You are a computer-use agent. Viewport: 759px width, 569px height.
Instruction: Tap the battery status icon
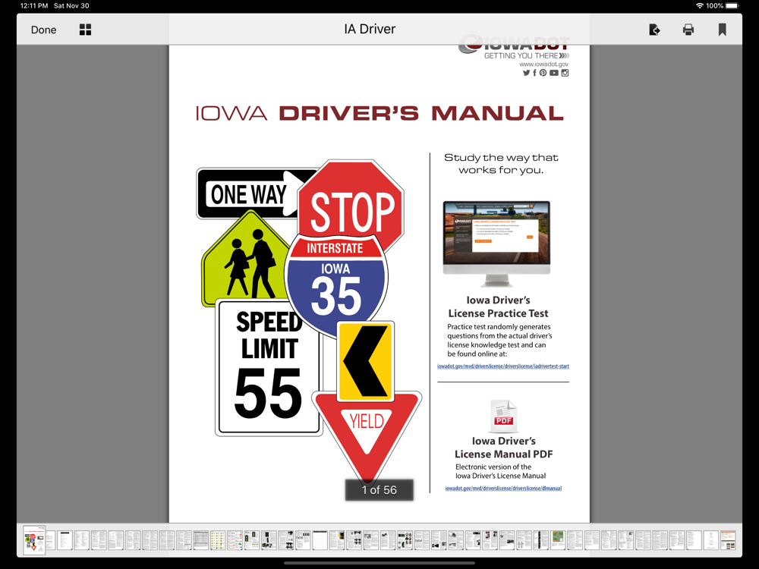click(732, 6)
